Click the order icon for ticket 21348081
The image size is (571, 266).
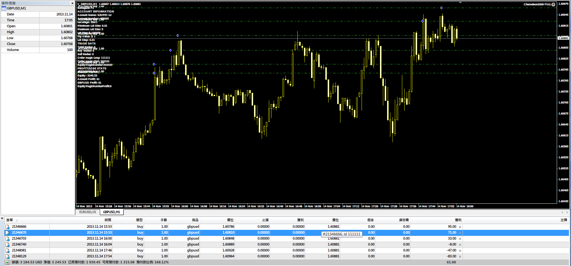tap(7, 251)
